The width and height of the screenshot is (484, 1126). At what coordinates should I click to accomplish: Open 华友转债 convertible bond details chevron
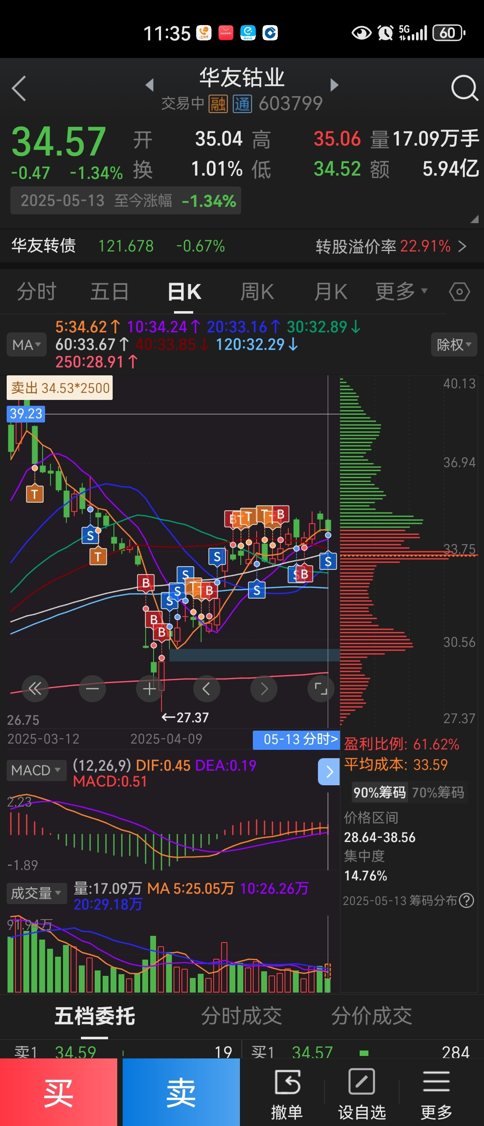click(462, 246)
